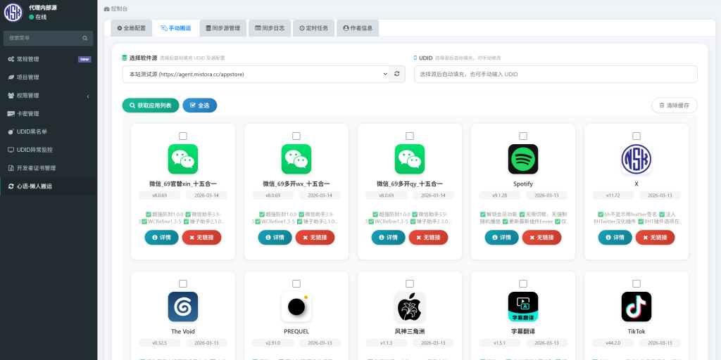721x360 pixels.
Task: Click refresh icon beside source dropdown
Action: click(x=397, y=74)
